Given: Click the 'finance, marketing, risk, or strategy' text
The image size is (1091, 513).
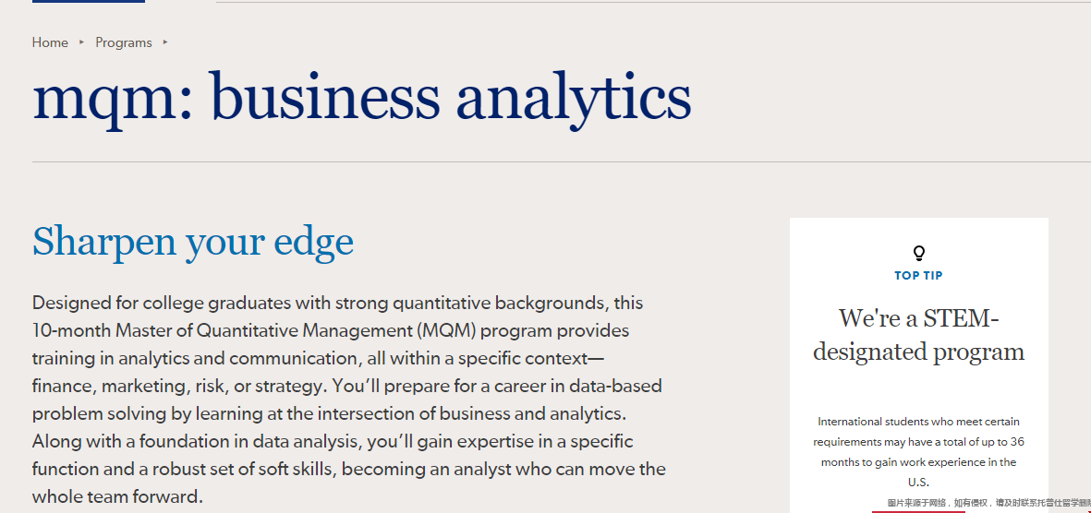Looking at the screenshot, I should pyautogui.click(x=179, y=386).
